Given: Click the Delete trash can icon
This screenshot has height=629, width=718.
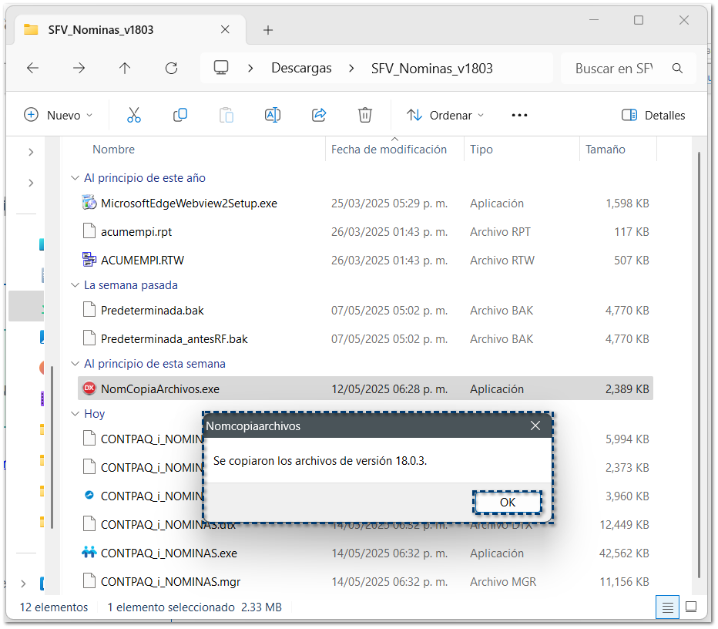Looking at the screenshot, I should point(365,115).
